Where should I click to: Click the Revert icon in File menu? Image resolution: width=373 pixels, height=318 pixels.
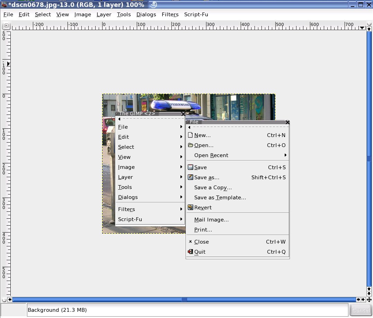(x=190, y=208)
